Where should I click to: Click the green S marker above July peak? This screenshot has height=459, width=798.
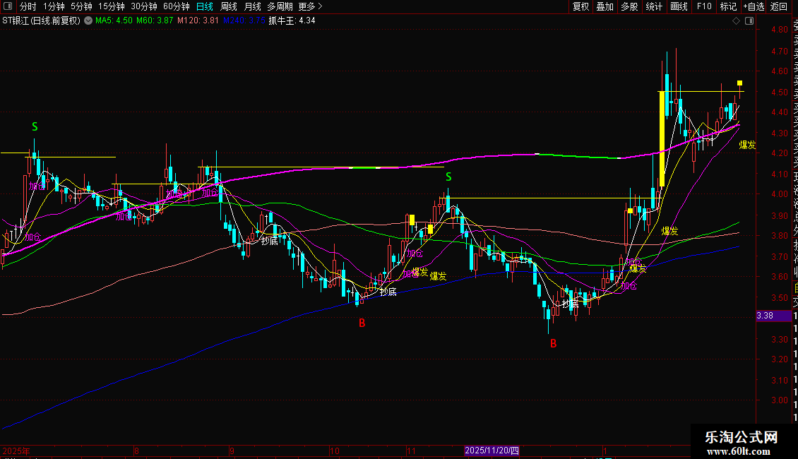click(x=35, y=126)
